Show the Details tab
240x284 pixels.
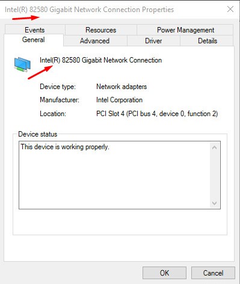click(208, 41)
